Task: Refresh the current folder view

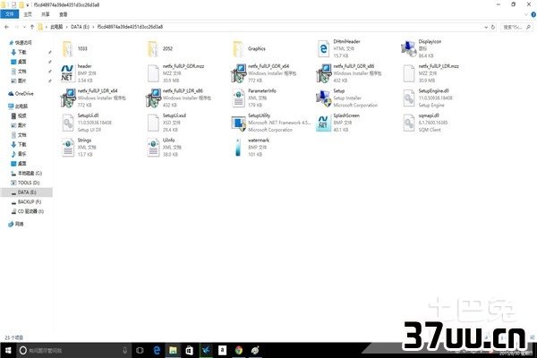Action: pos(493,27)
